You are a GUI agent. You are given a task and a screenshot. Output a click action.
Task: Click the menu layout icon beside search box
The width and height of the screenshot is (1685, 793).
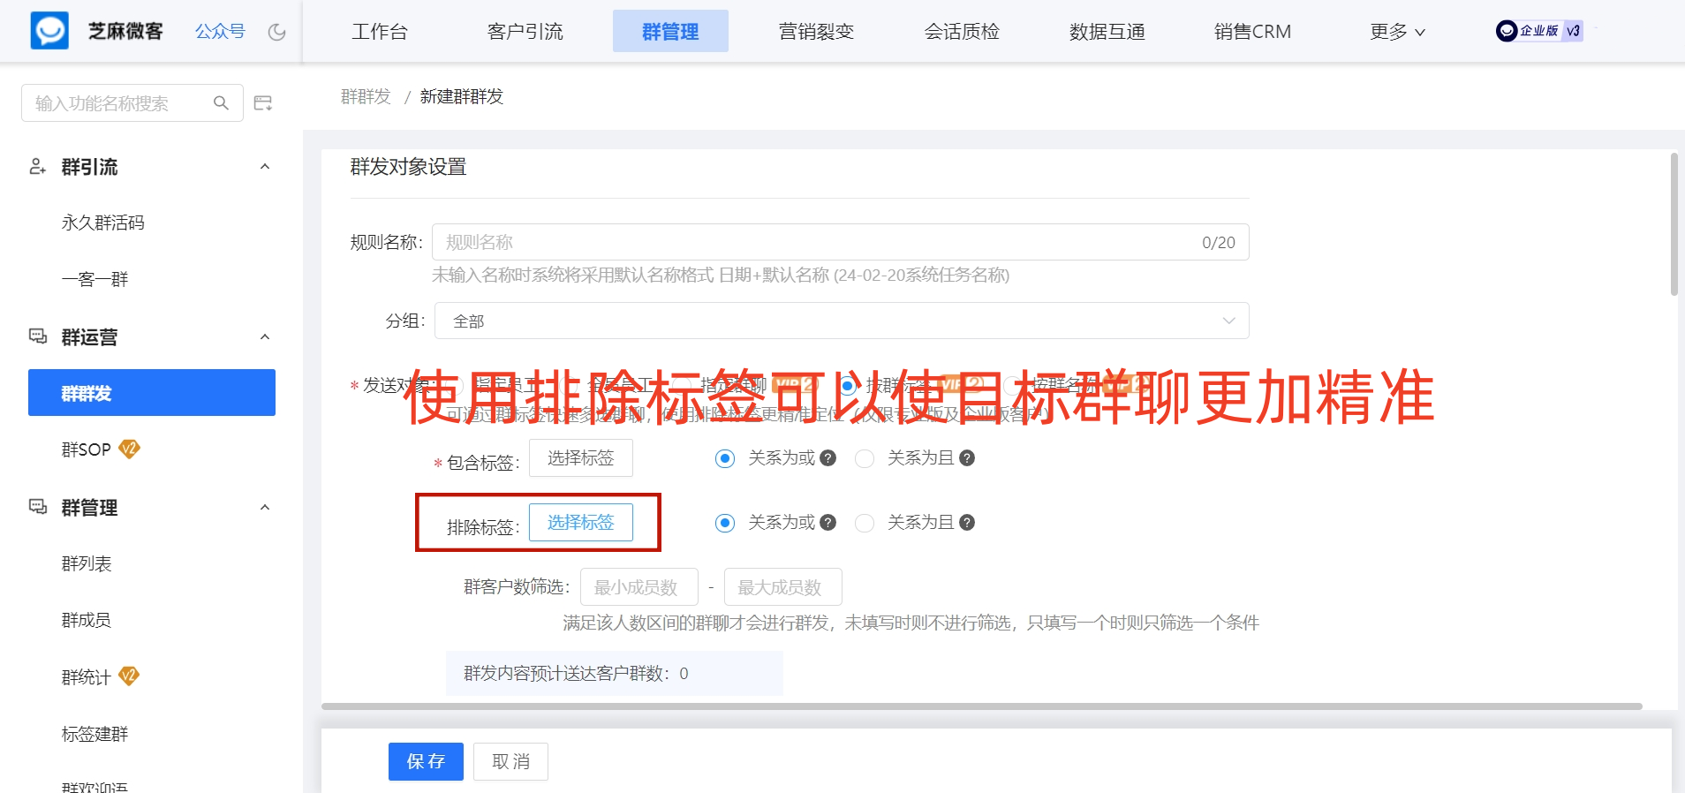263,103
